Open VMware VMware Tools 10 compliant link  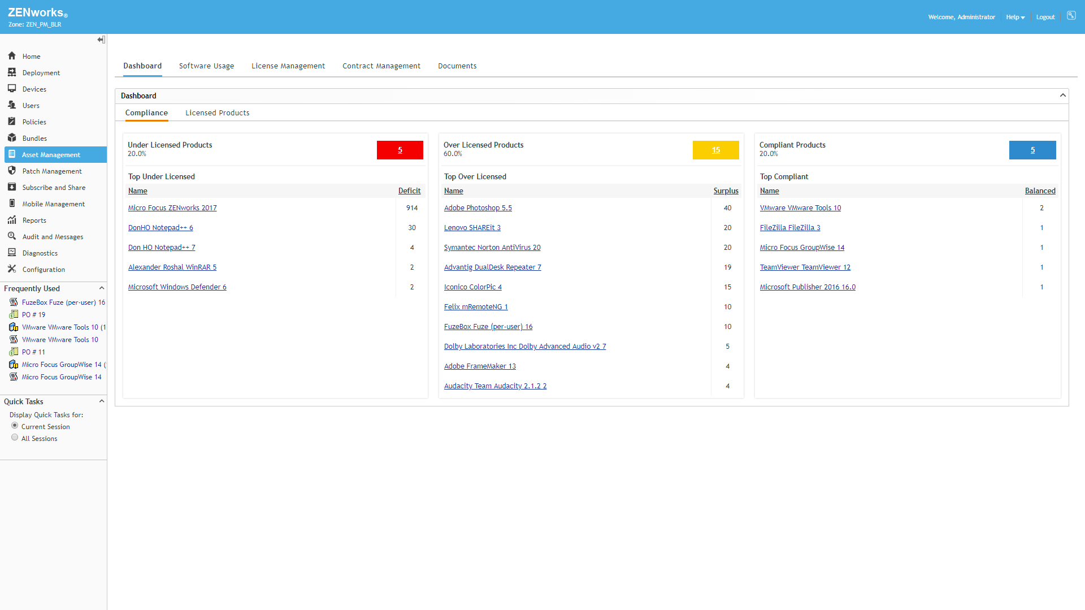(800, 208)
